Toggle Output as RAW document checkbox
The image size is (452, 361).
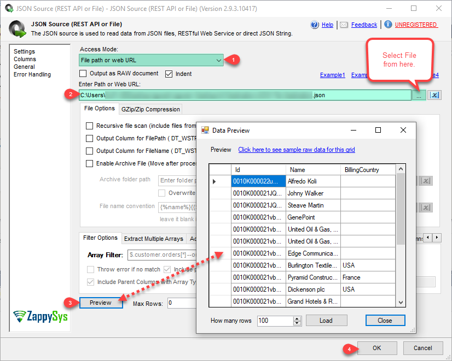point(83,73)
